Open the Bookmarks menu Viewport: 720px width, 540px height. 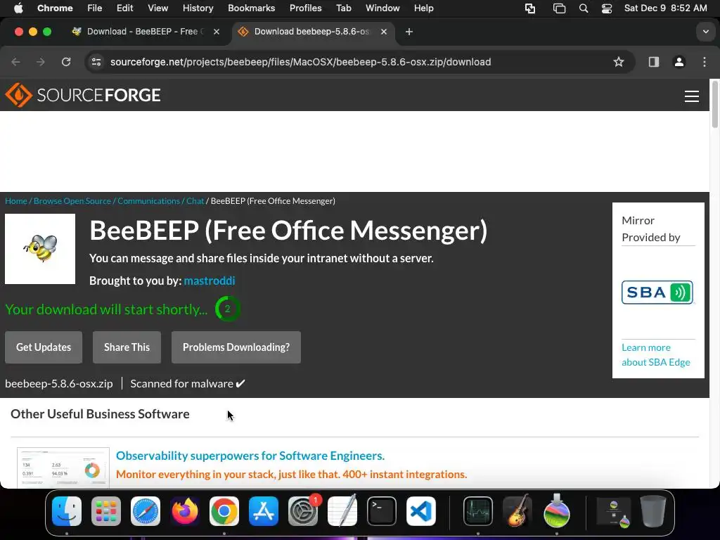pos(251,8)
